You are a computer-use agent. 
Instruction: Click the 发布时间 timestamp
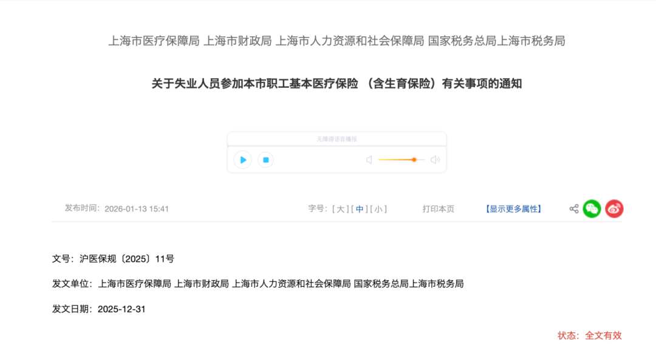click(117, 209)
